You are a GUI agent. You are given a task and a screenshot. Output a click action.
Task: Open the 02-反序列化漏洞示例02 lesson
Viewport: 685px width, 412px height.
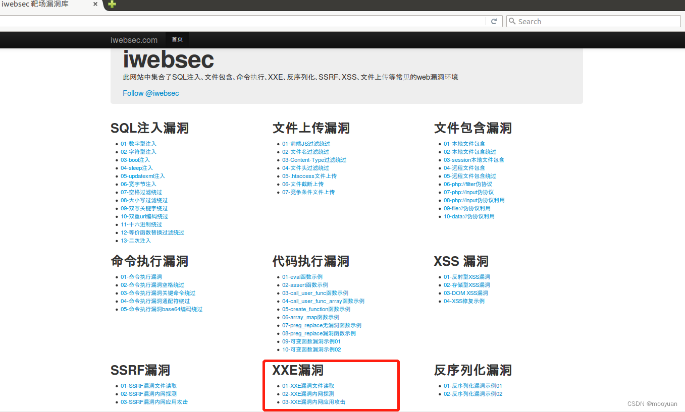point(473,393)
